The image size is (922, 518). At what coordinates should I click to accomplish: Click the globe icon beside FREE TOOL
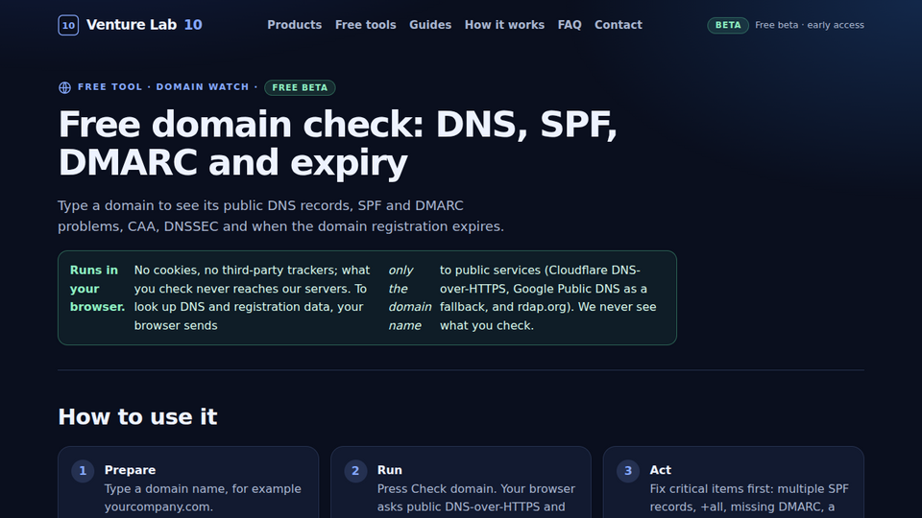[x=64, y=87]
